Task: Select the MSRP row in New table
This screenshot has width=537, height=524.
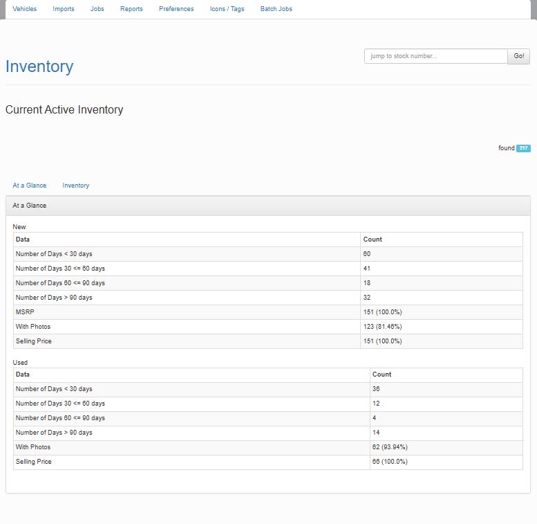Action: 25,312
